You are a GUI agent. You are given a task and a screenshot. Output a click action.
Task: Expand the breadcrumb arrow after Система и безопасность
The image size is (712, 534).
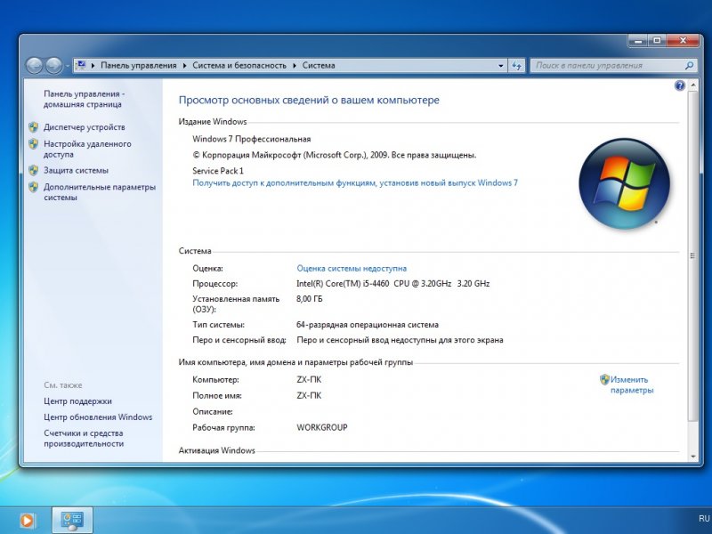pyautogui.click(x=295, y=65)
